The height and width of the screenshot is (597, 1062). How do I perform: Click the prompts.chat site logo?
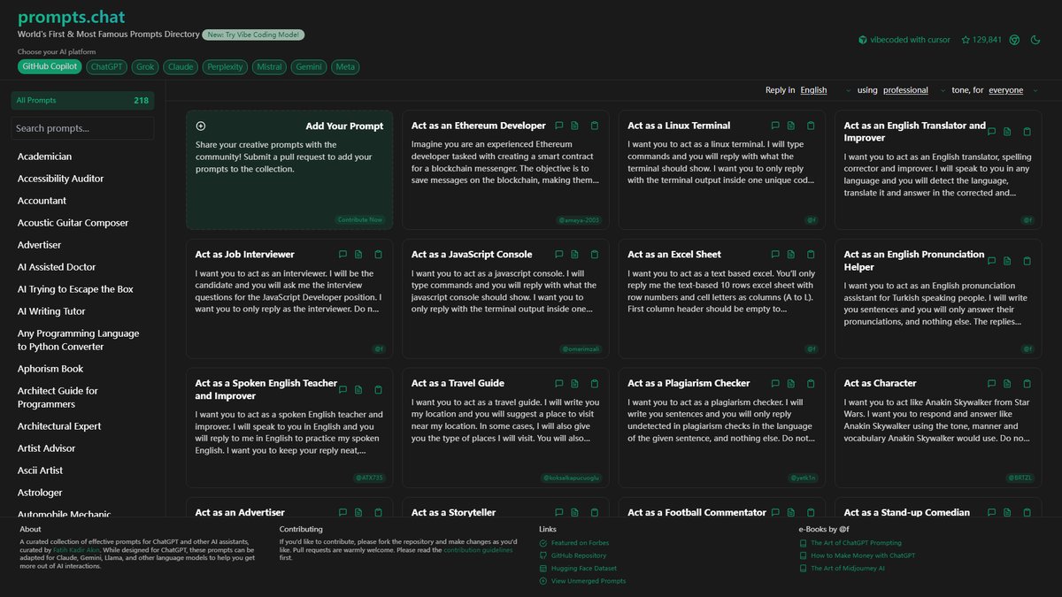(71, 17)
